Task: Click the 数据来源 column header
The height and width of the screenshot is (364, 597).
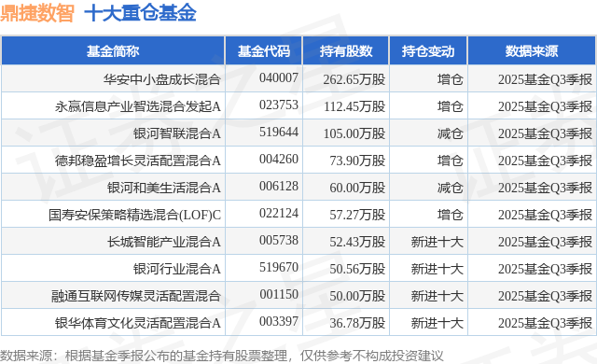Action: pyautogui.click(x=532, y=51)
